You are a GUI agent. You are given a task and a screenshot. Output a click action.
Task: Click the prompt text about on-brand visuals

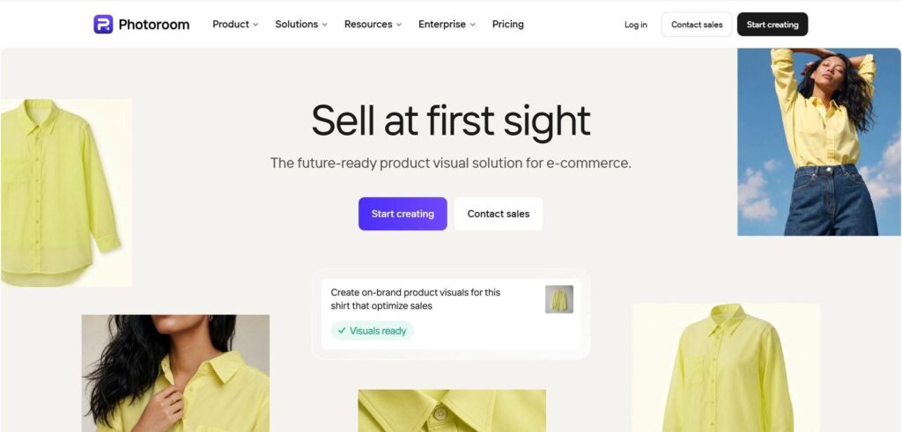coord(416,299)
